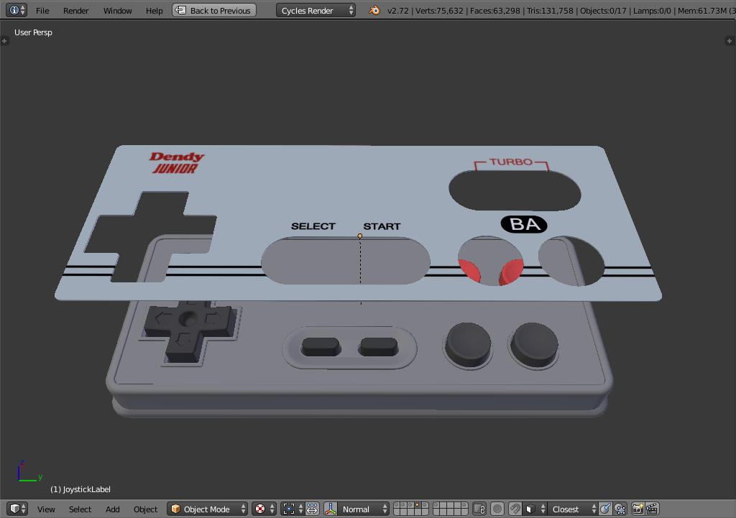Toggle the 3D manipulator widget axis icon

[x=329, y=509]
